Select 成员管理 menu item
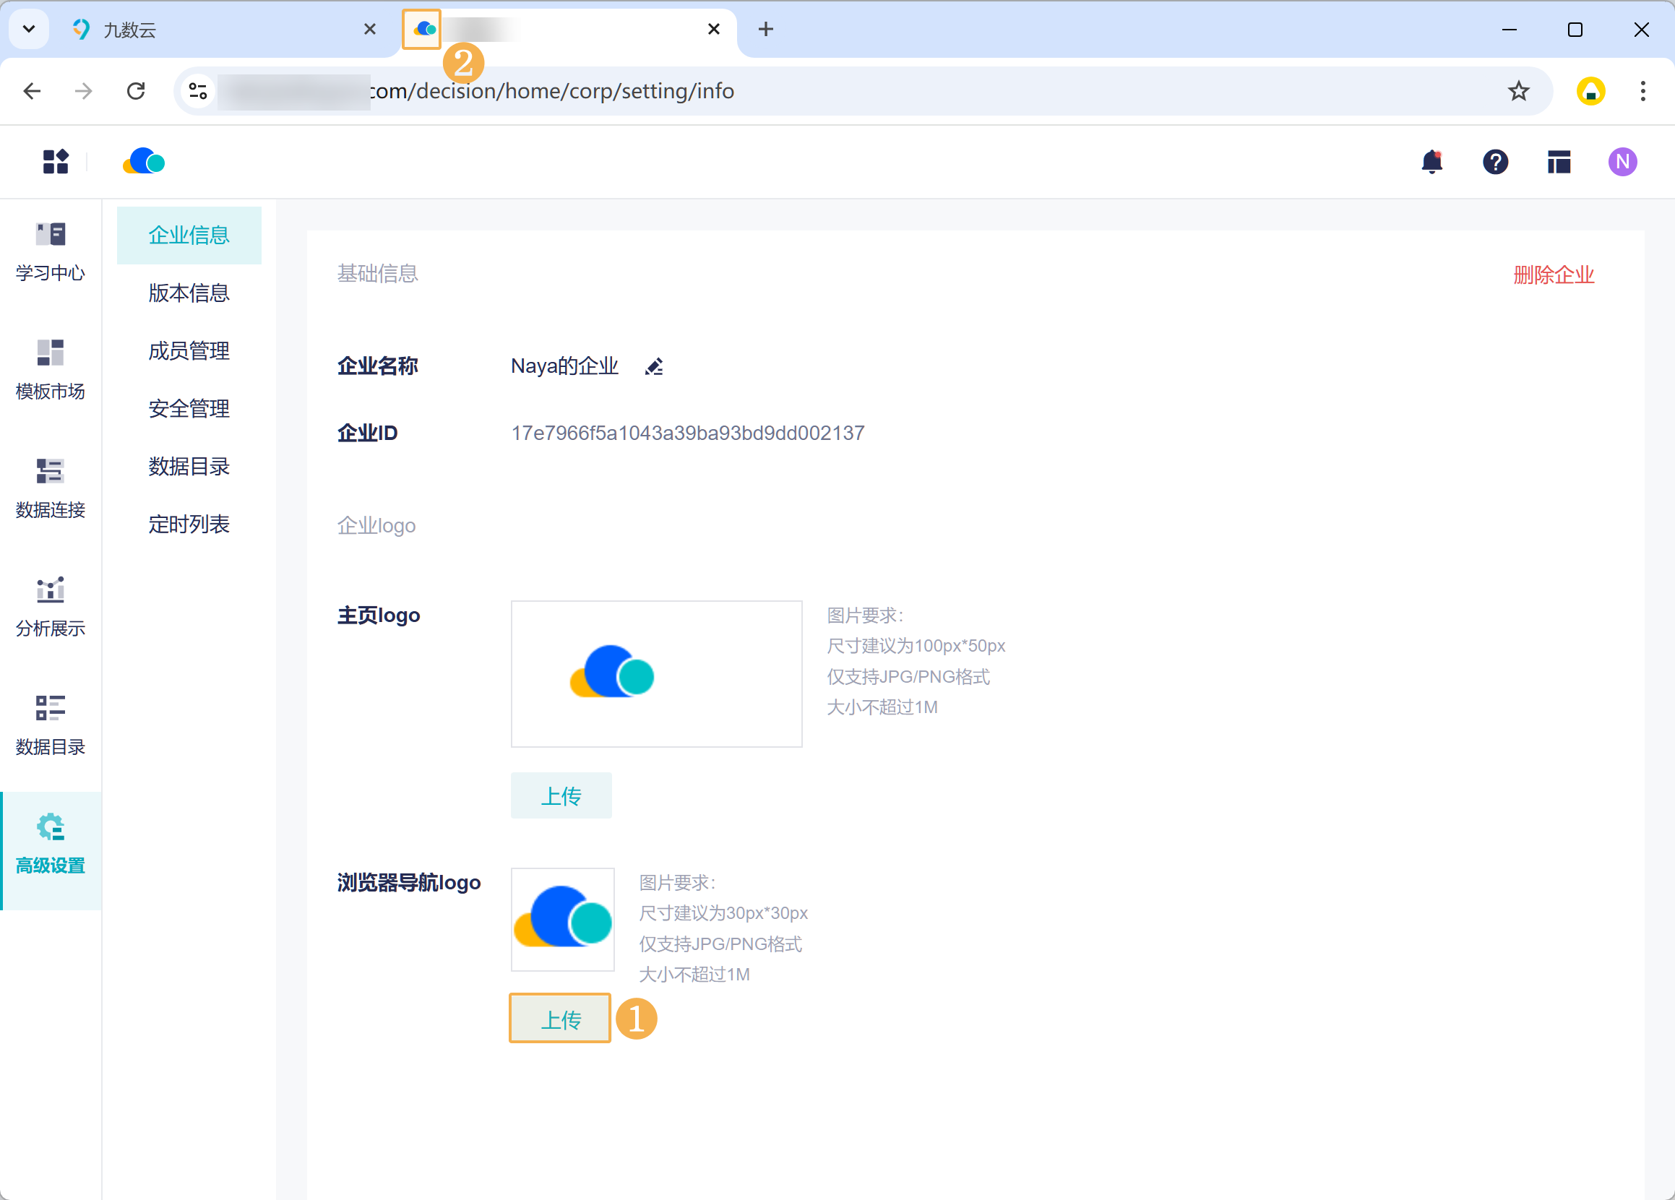 pyautogui.click(x=189, y=351)
